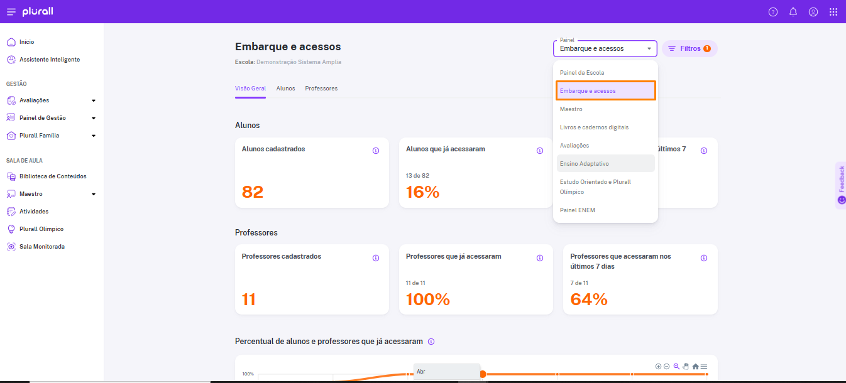Open the help question mark icon
Viewport: 846px width, 383px height.
pos(773,12)
